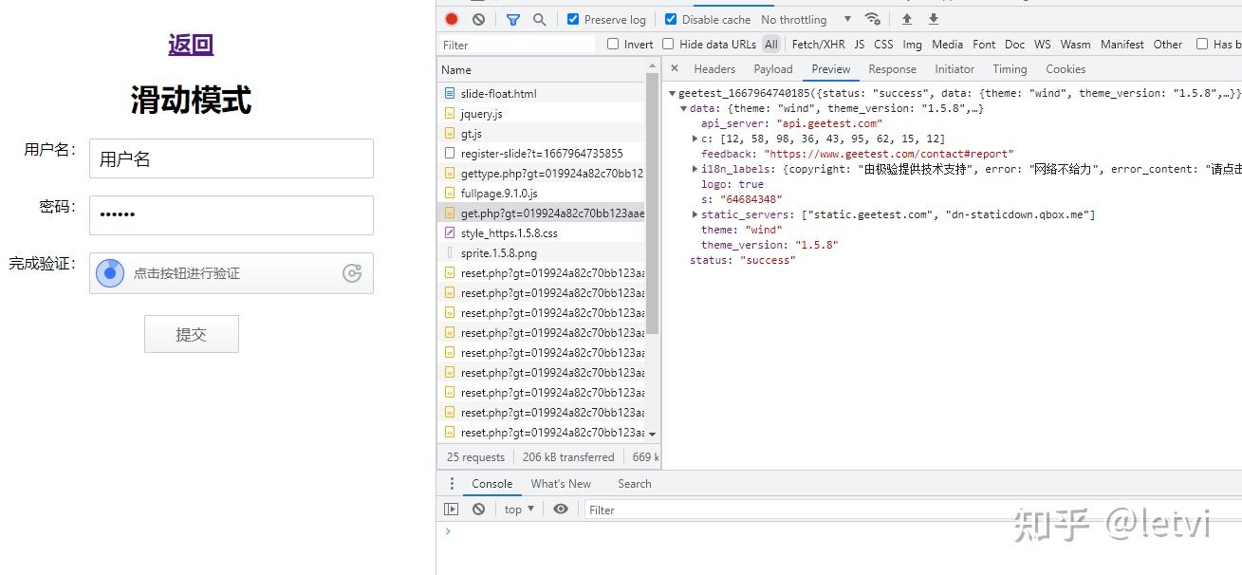Select the Preview tab
Image resolution: width=1242 pixels, height=575 pixels.
point(831,68)
